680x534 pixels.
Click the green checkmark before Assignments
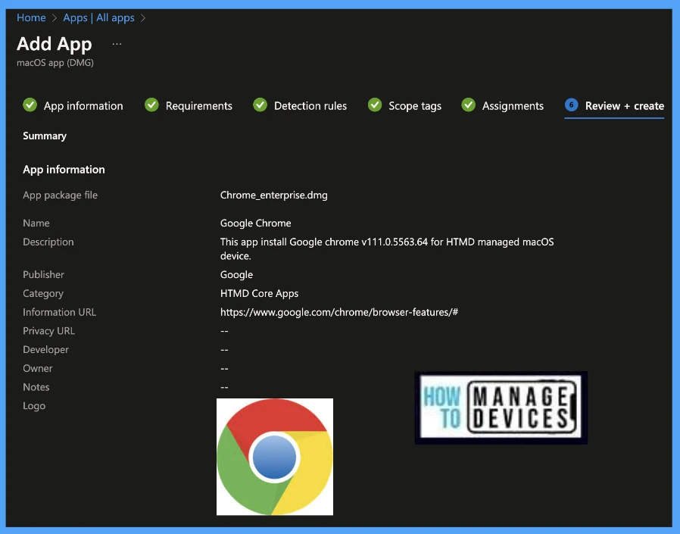click(x=469, y=105)
